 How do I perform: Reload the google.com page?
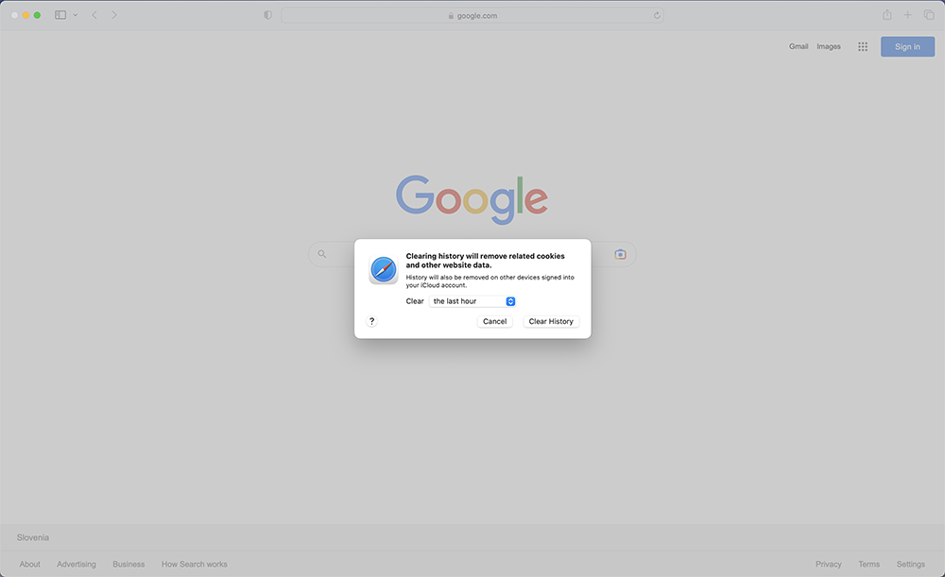click(657, 16)
